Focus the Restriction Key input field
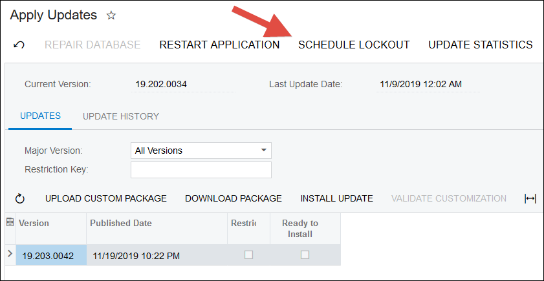This screenshot has height=281, width=544. (201, 170)
